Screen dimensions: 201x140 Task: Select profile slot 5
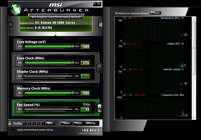click(x=43, y=123)
